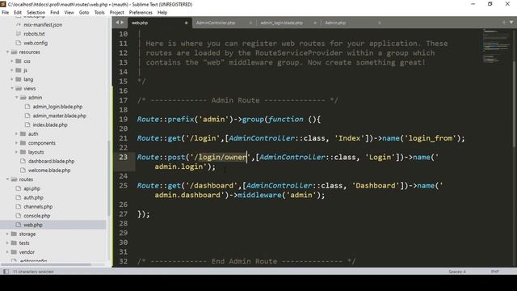This screenshot has width=517, height=291.
Task: Click the lang folder icon
Action: [19, 79]
